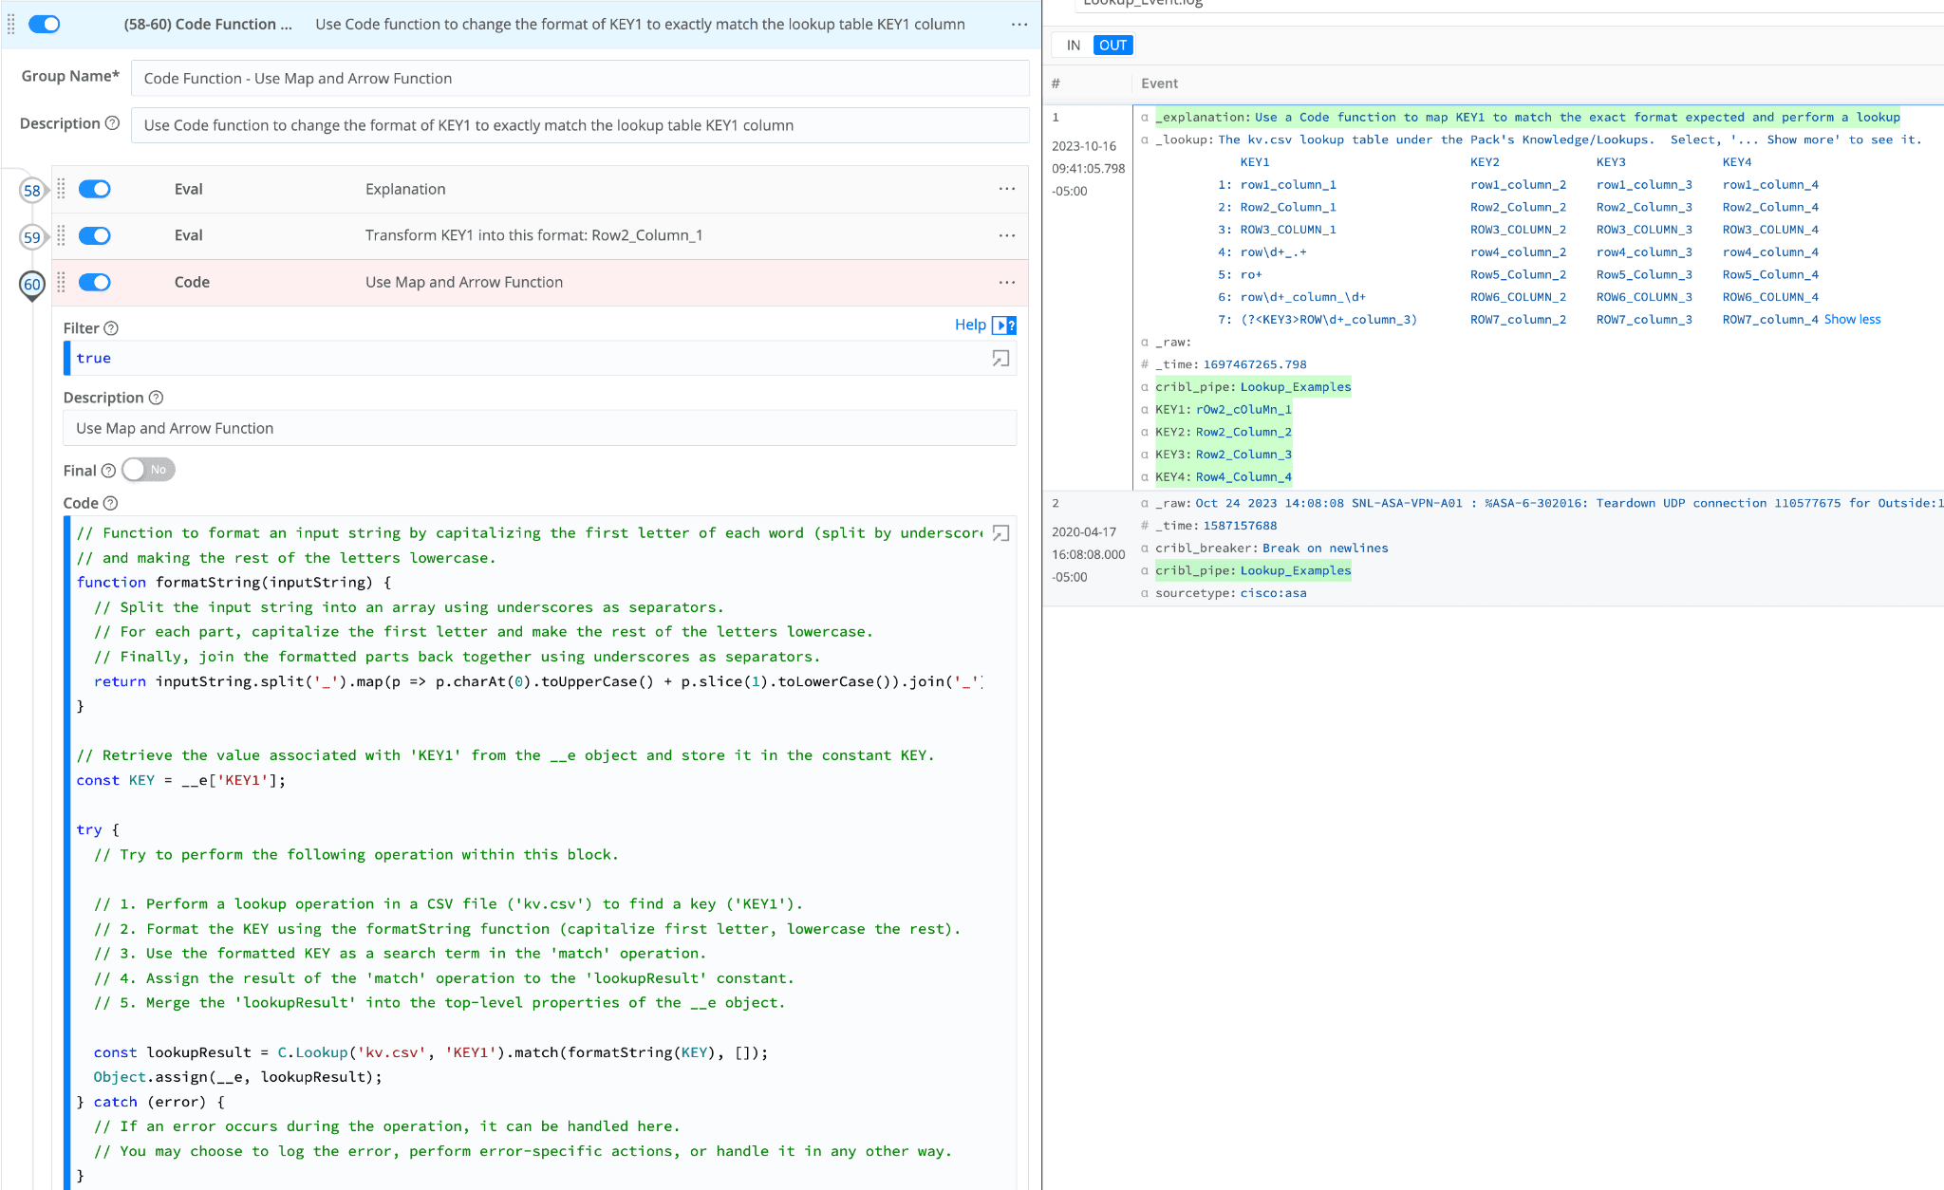Switch the Final toggle to Yes
1944x1190 pixels.
click(149, 470)
